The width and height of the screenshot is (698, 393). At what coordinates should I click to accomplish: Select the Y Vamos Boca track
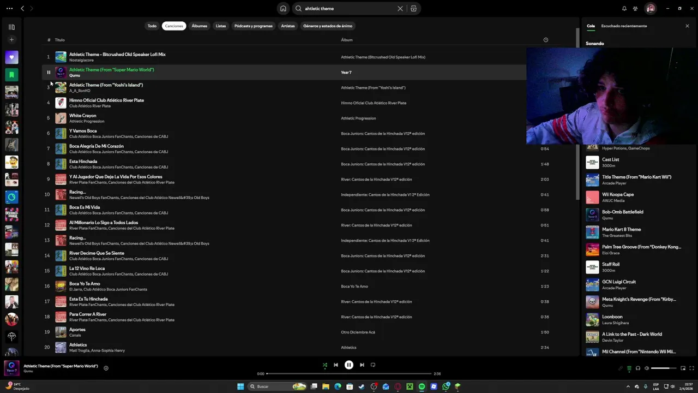coord(83,131)
